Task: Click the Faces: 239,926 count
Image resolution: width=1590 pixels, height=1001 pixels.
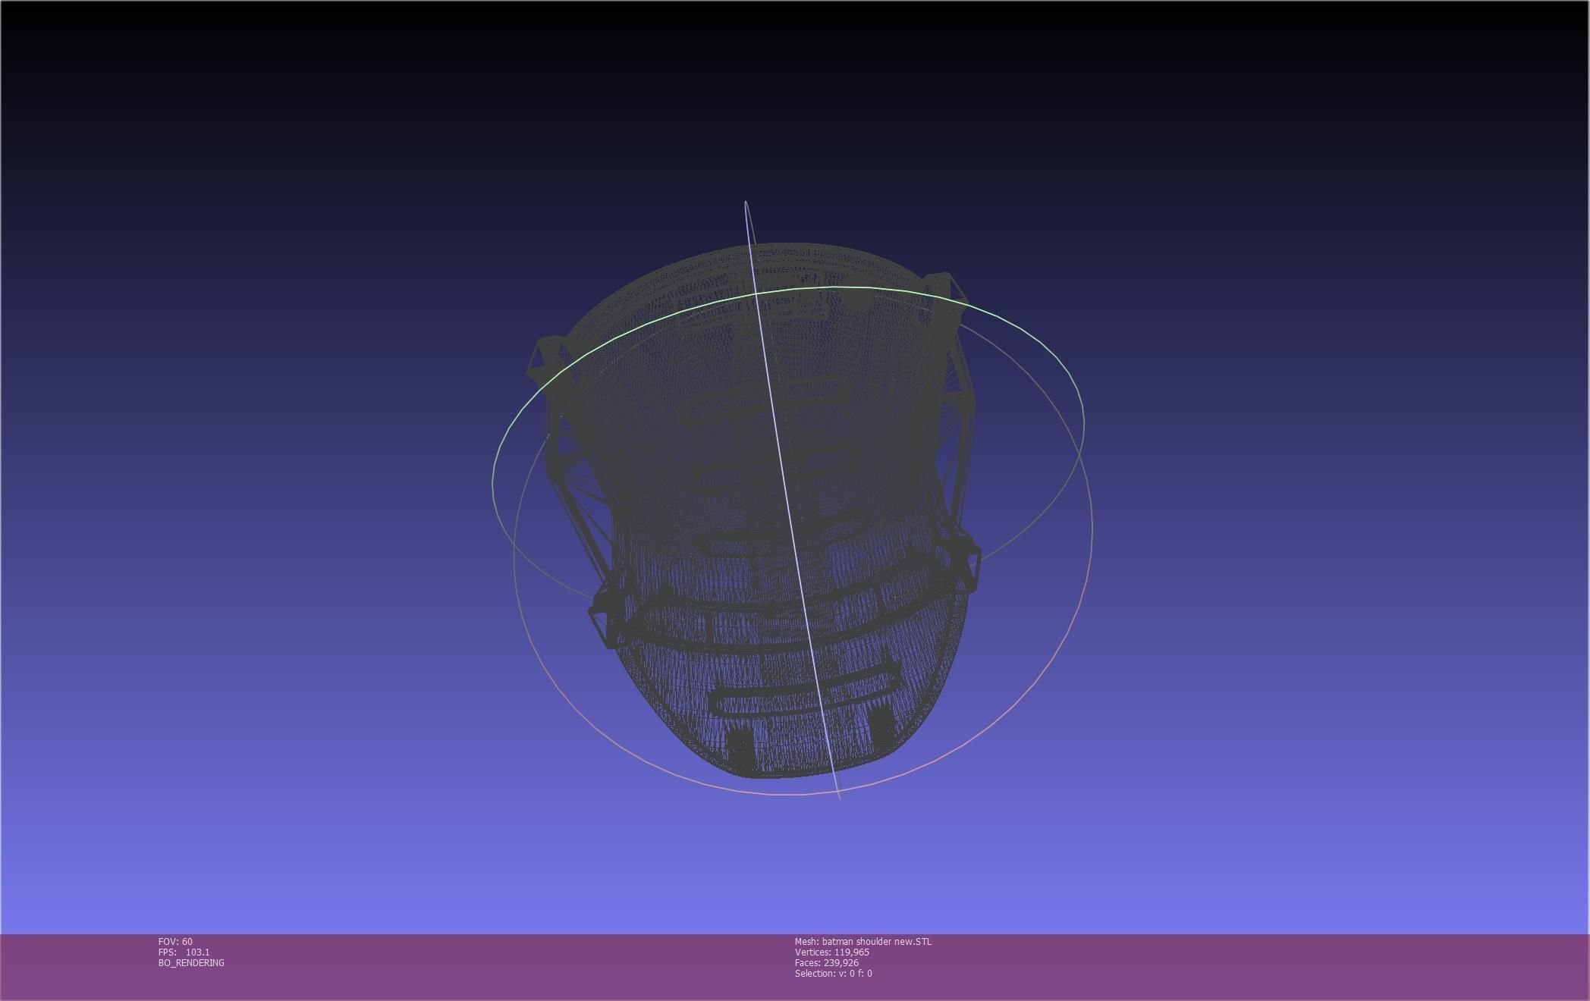Action: tap(827, 963)
